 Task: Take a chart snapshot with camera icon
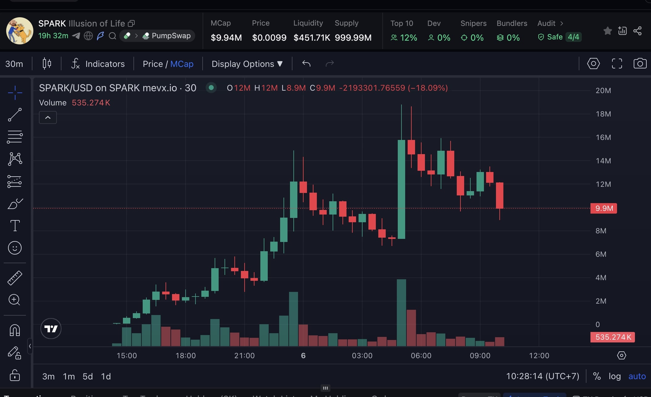tap(640, 63)
